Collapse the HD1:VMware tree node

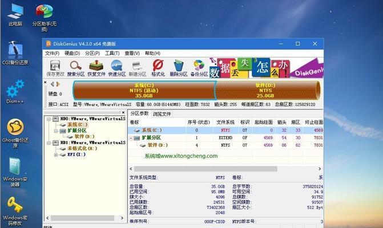pyautogui.click(x=49, y=143)
